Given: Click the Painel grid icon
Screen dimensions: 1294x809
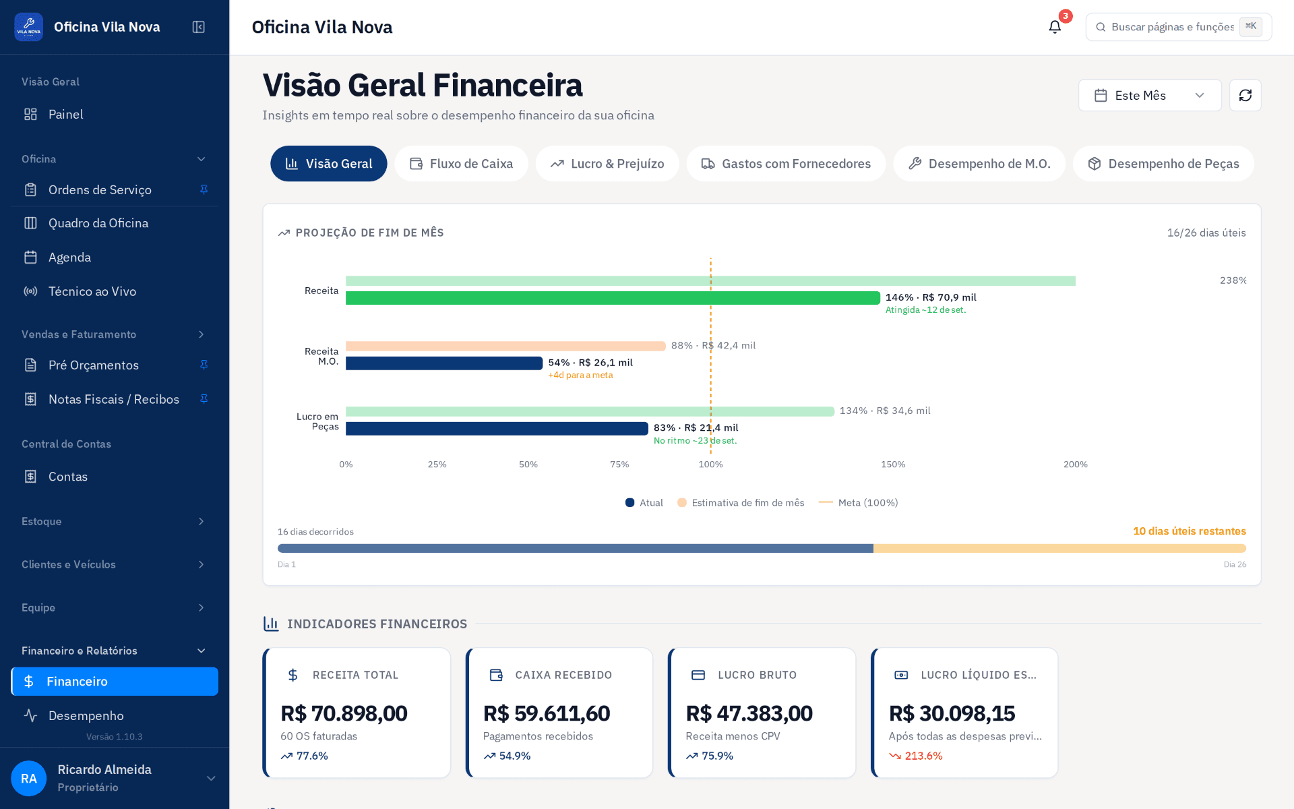Looking at the screenshot, I should pos(30,114).
